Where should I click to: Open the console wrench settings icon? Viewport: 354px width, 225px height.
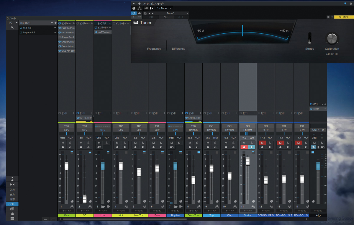tap(12, 27)
